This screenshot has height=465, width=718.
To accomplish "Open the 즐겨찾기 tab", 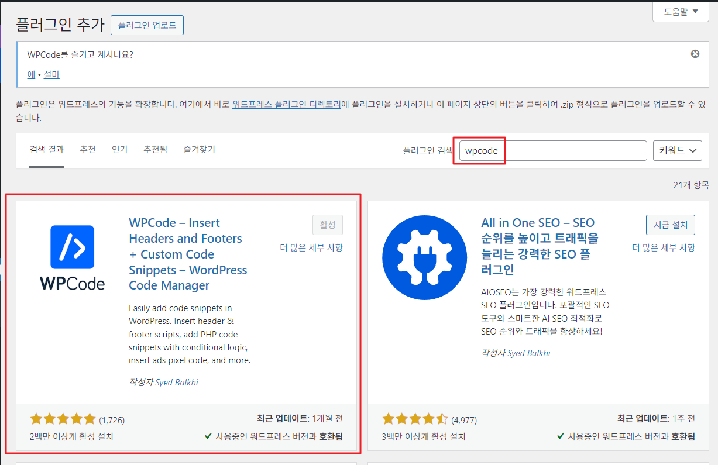I will [x=199, y=150].
